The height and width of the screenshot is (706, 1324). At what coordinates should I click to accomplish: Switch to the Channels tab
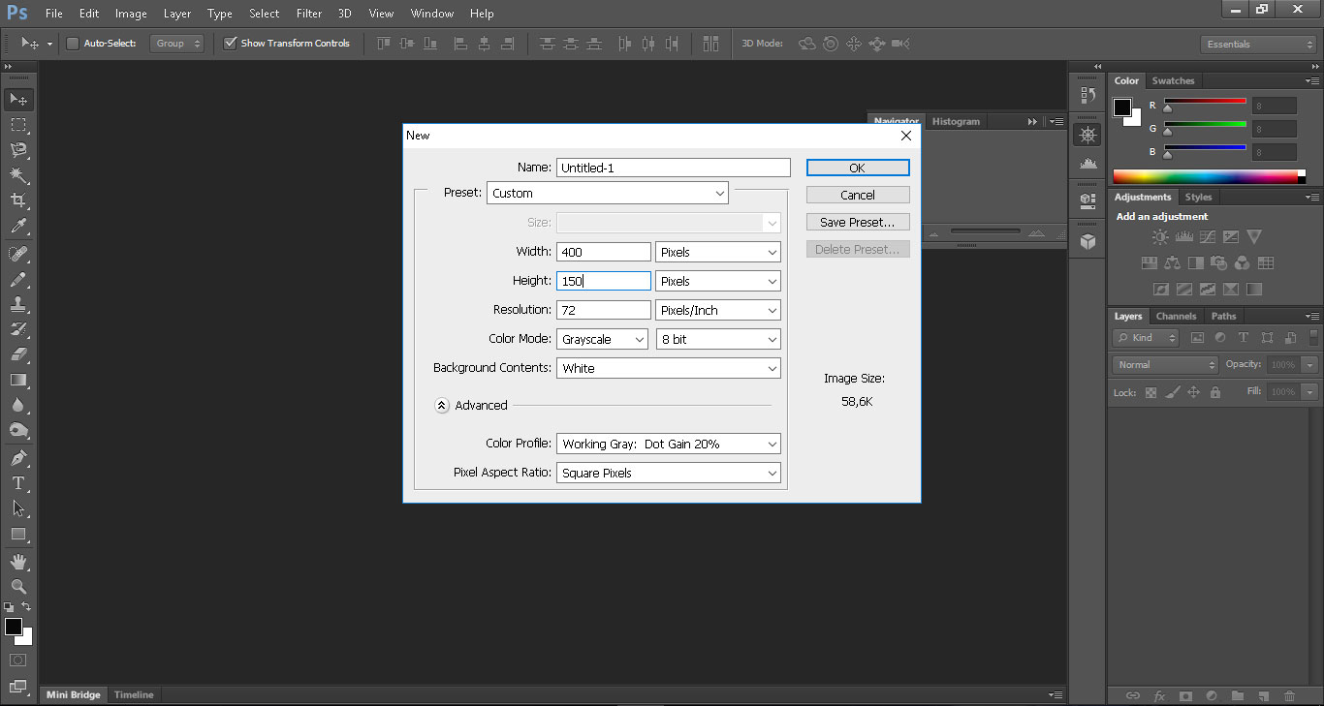tap(1176, 316)
